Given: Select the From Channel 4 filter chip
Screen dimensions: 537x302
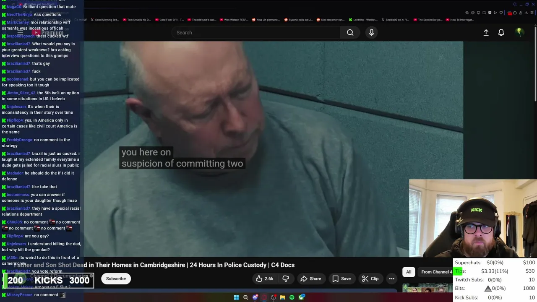Looking at the screenshot, I should [435, 272].
